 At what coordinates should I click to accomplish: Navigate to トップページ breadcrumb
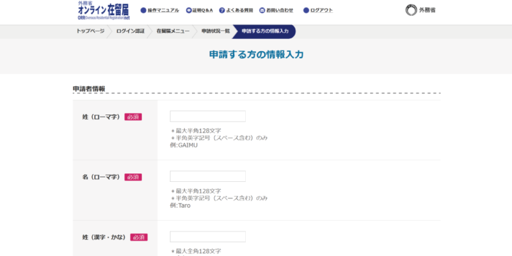(x=90, y=31)
